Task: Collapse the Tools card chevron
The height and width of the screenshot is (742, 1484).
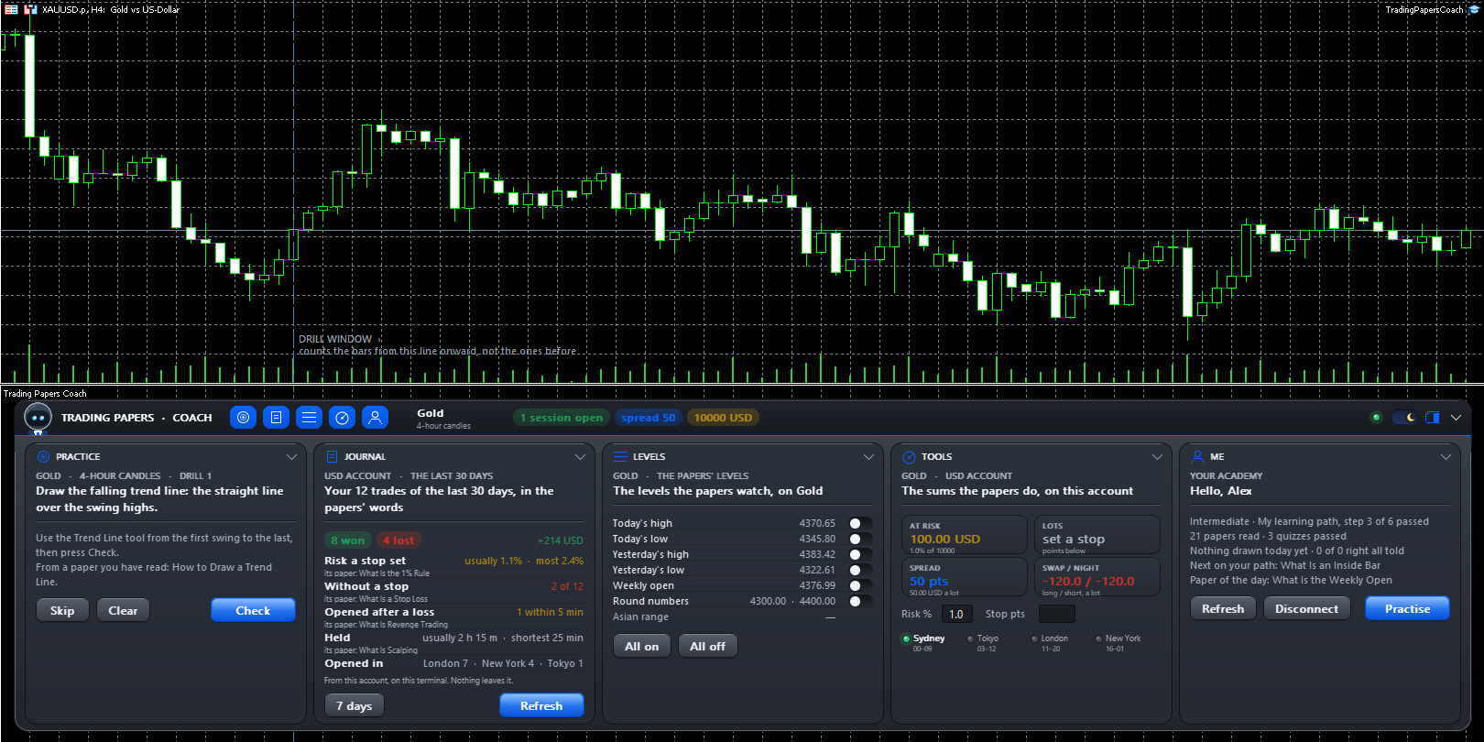Action: coord(1157,456)
